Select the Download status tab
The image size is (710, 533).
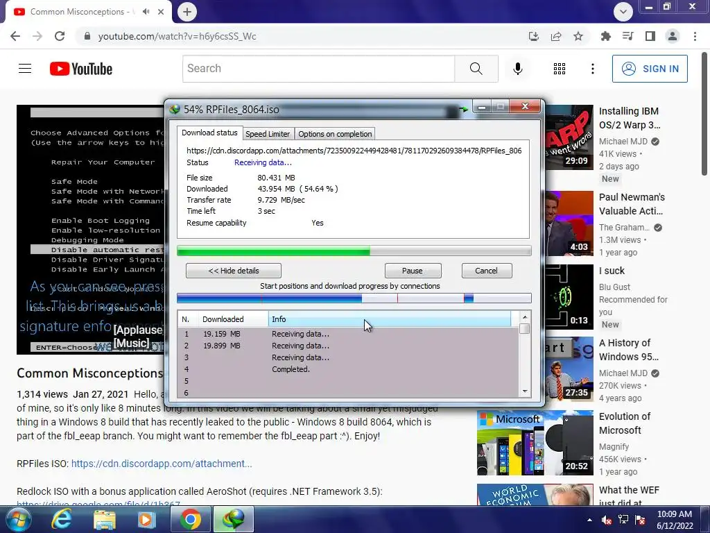tap(209, 133)
